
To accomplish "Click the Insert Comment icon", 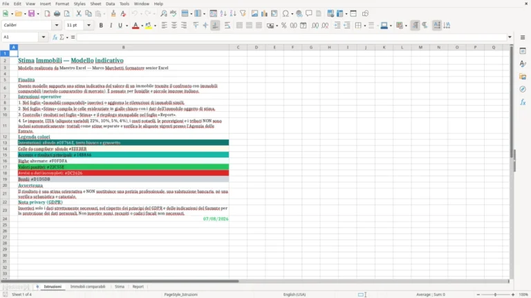I will coord(309,14).
